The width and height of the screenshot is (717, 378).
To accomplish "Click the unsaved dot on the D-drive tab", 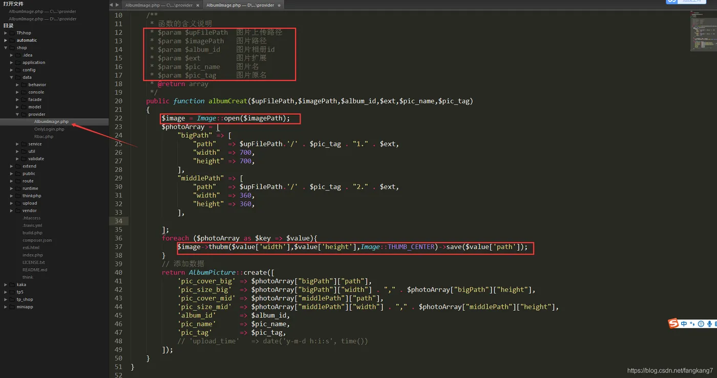I will 279,5.
